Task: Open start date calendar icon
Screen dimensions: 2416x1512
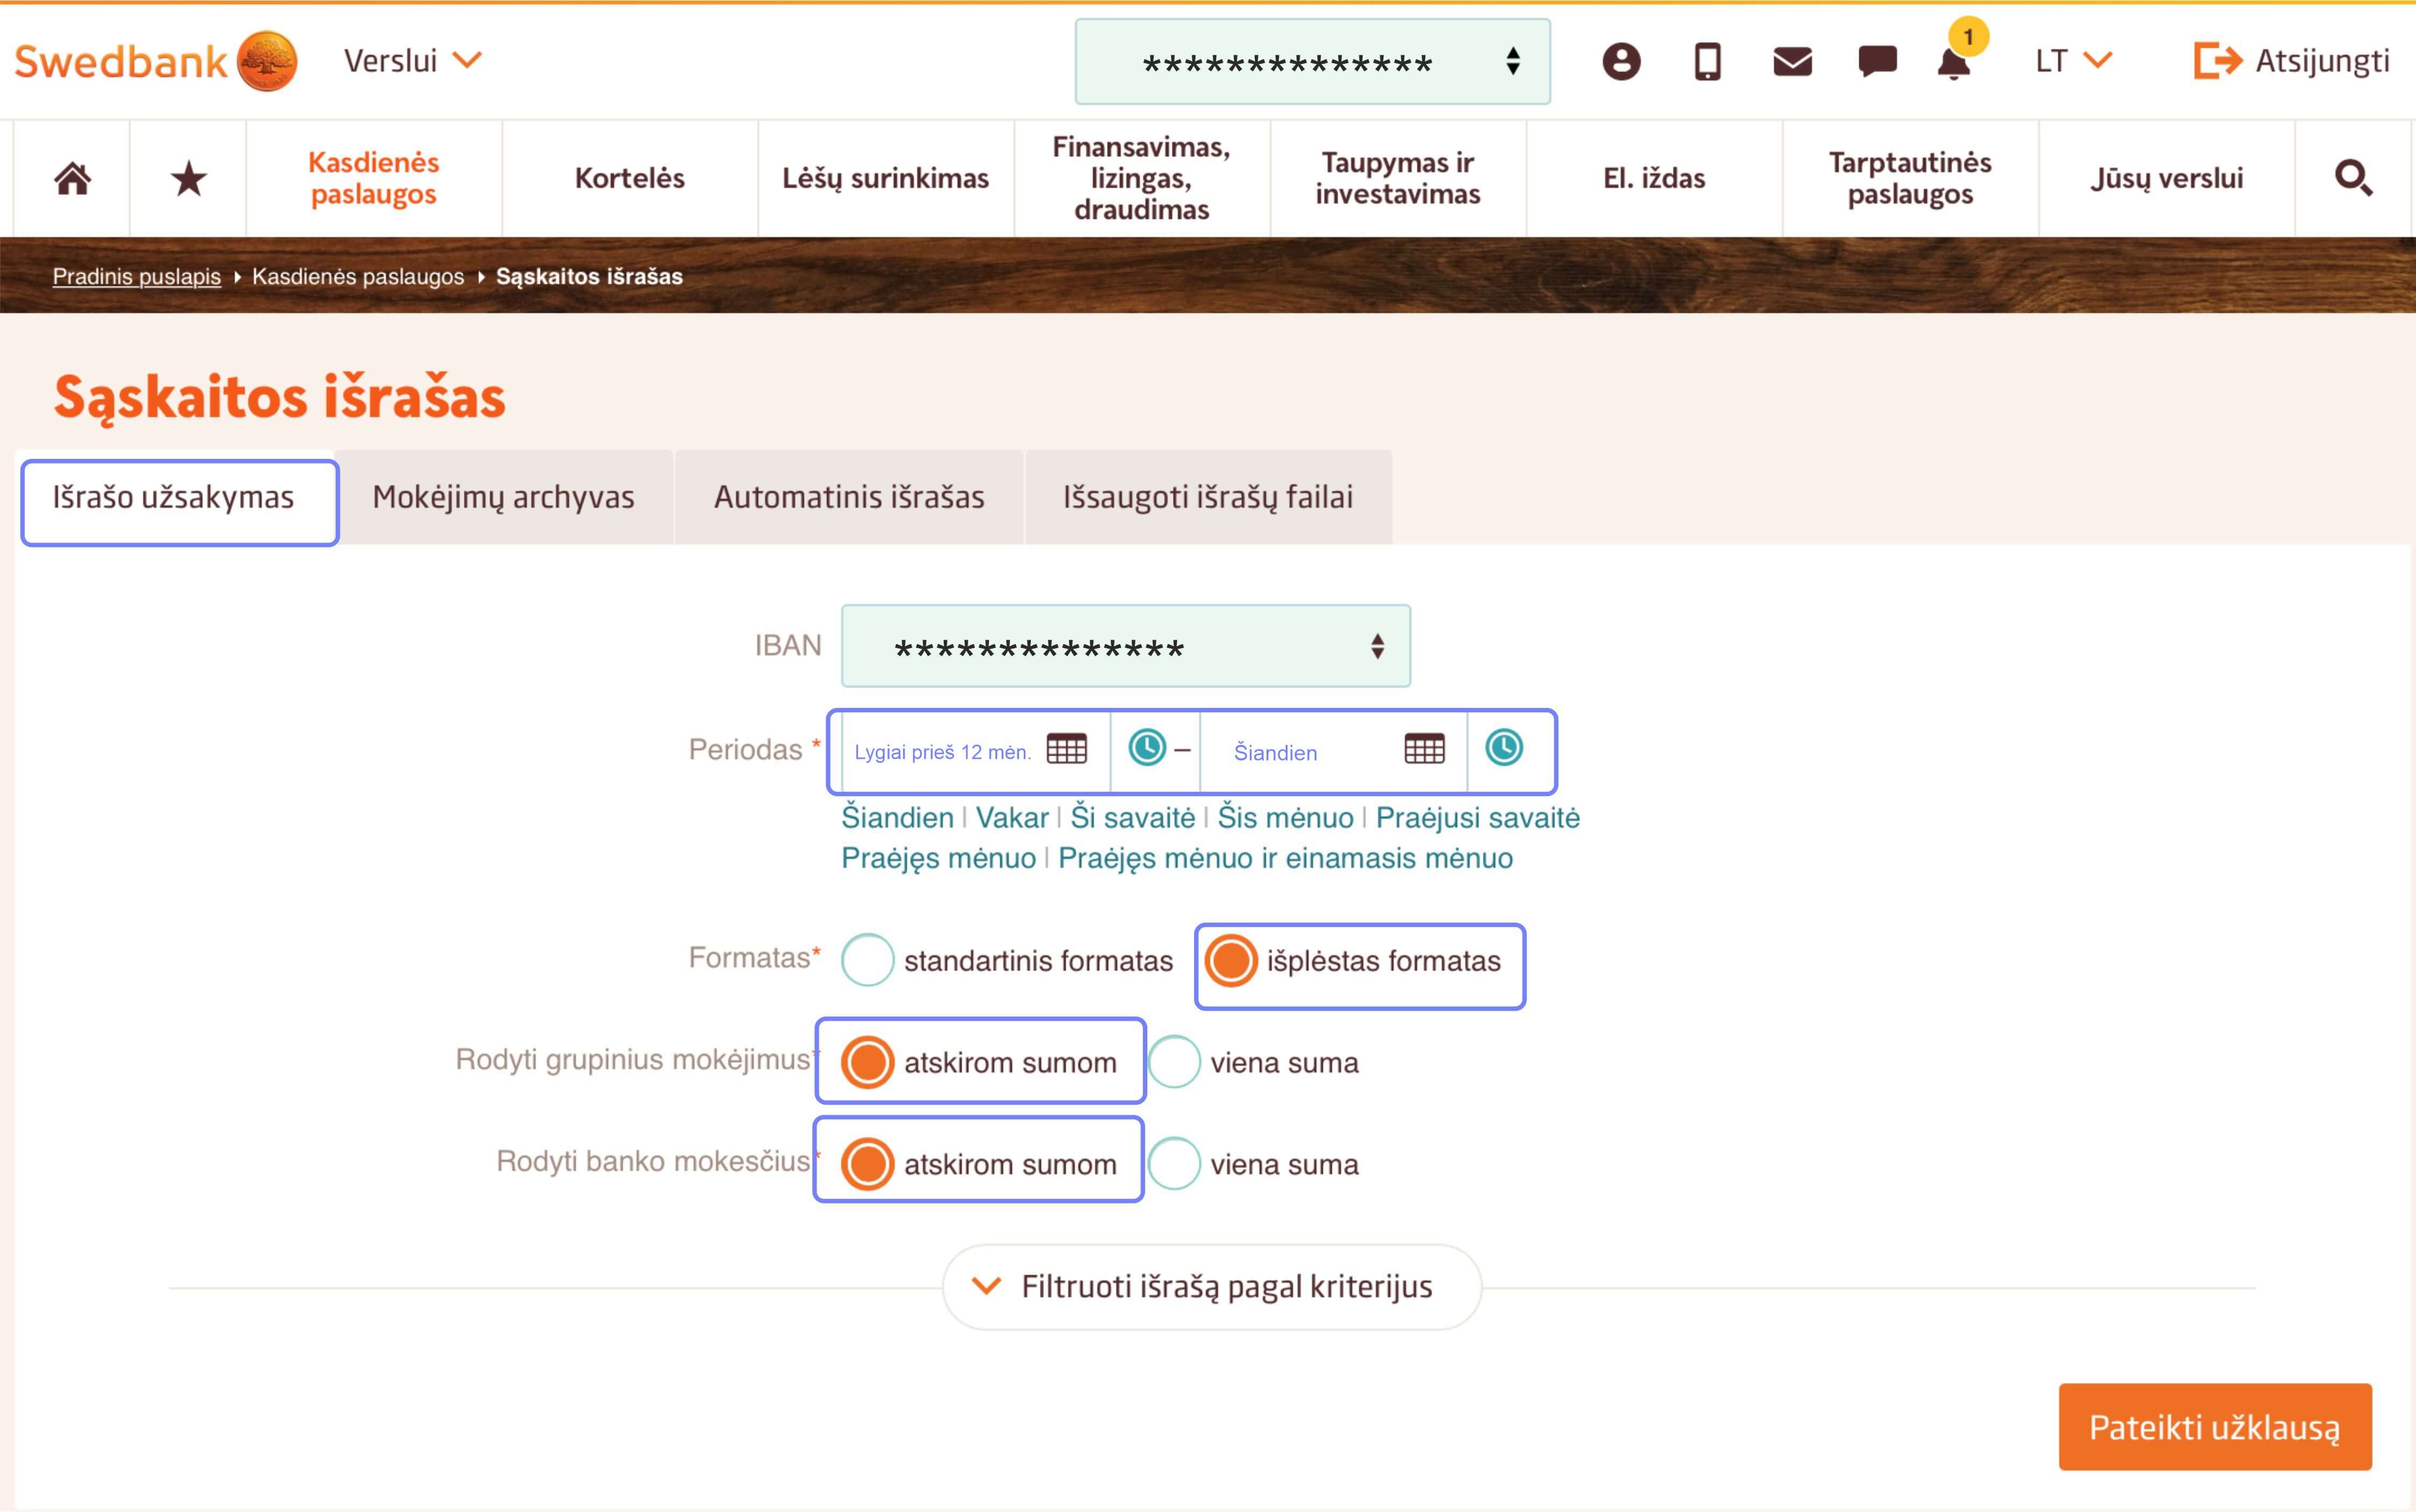Action: [x=1066, y=749]
